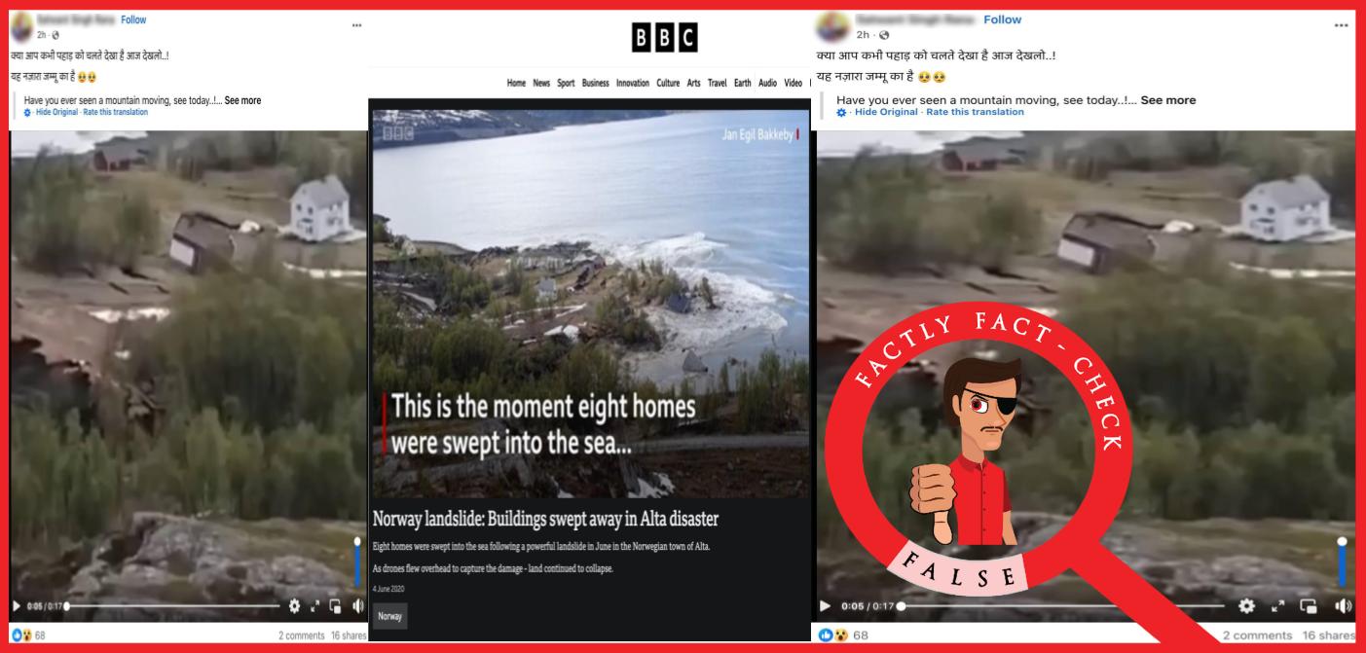Open the three-dots menu on right post

coord(1342,25)
